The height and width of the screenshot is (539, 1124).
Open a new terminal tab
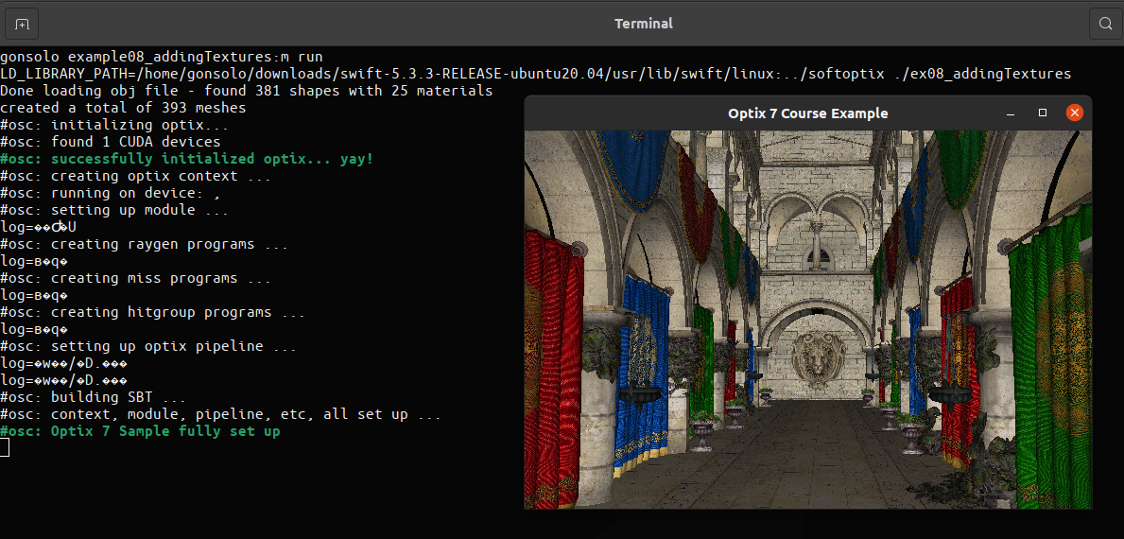pos(23,24)
